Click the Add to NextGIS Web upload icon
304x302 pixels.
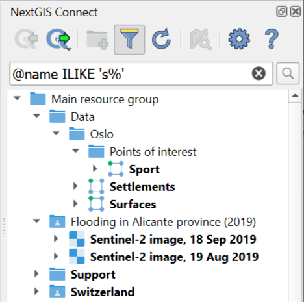(58, 39)
